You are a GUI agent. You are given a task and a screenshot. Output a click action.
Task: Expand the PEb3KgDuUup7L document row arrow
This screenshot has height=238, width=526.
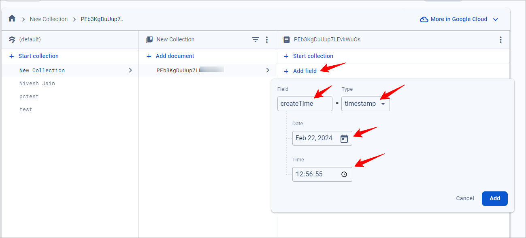pyautogui.click(x=267, y=70)
